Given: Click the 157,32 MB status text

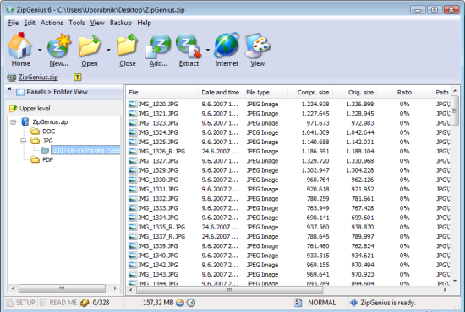Looking at the screenshot, I should 158,303.
